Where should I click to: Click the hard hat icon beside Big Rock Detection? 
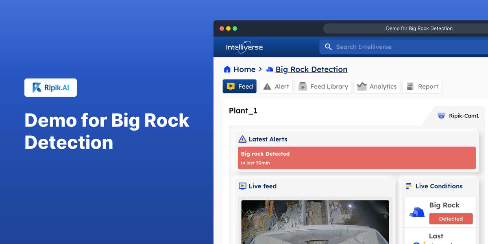269,69
